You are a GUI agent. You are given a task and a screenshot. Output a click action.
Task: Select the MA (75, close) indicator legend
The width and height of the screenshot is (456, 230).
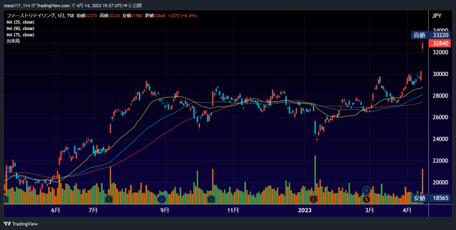coord(20,35)
